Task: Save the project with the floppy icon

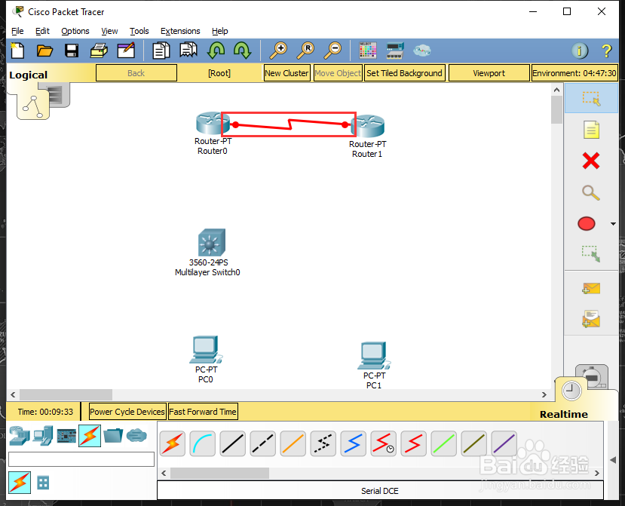Action: click(x=72, y=51)
